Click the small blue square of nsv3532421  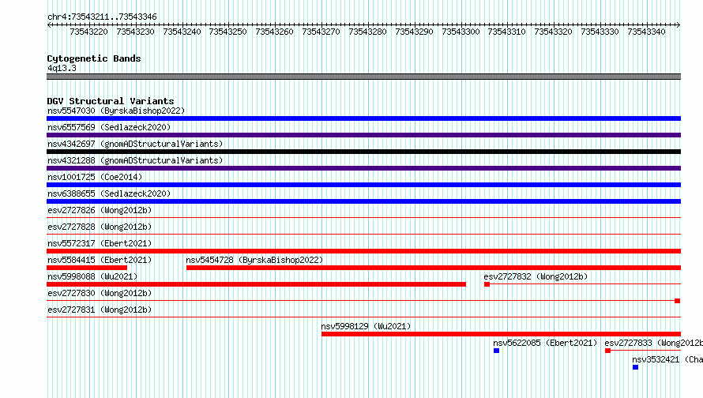[635, 367]
